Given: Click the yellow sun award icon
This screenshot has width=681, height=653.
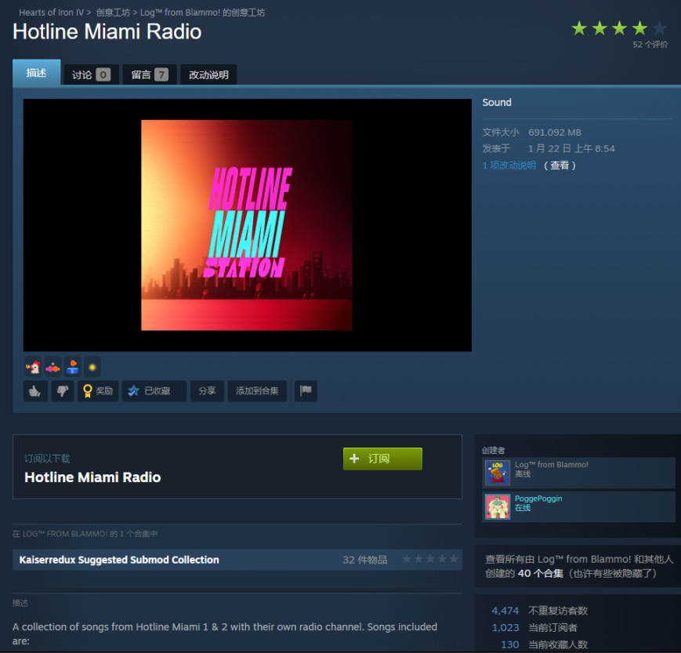Looking at the screenshot, I should [x=92, y=368].
